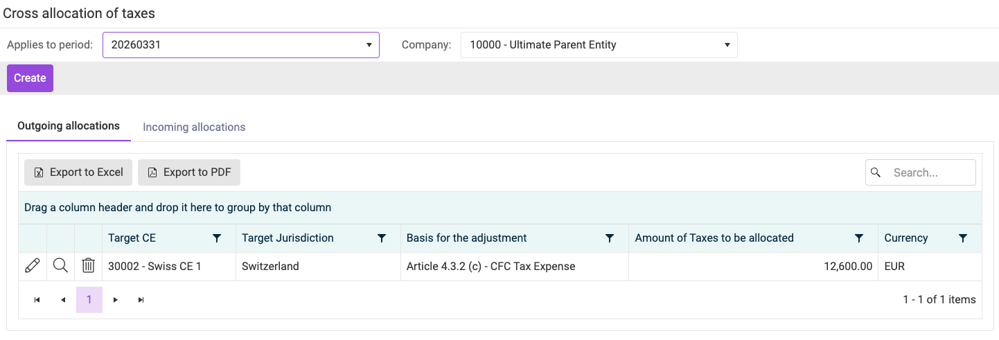Sort by Currency column header
This screenshot has height=340, width=999.
906,238
